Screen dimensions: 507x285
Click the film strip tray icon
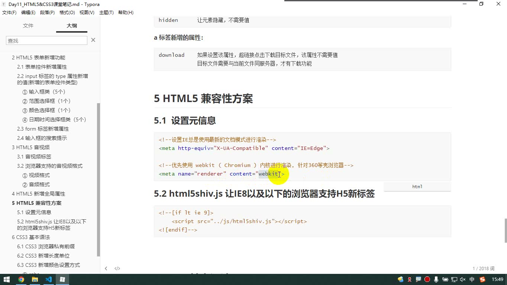tap(409, 279)
